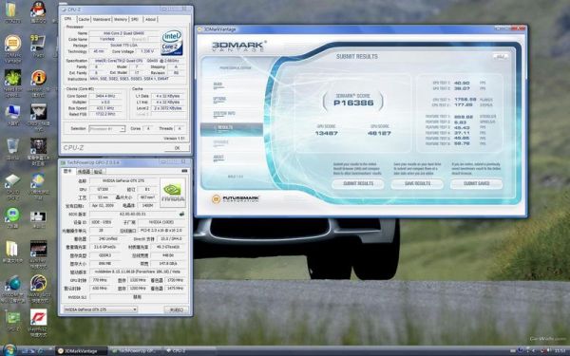The height and width of the screenshot is (356, 570).
Task: Open the blue globe desktop shortcut
Action: pyautogui.click(x=13, y=284)
